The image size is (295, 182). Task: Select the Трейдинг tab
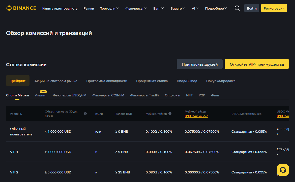coord(18,81)
